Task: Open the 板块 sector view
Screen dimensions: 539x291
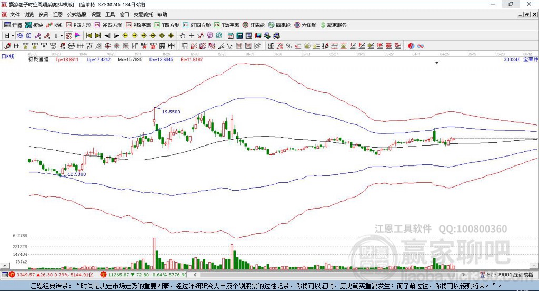Action: pos(34,25)
